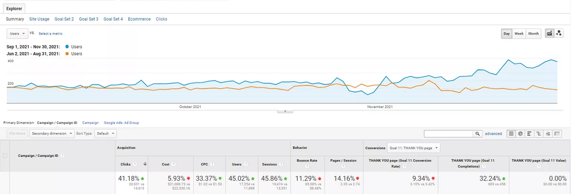Switch to Clicks metric group
The image size is (571, 194).
(x=161, y=19)
